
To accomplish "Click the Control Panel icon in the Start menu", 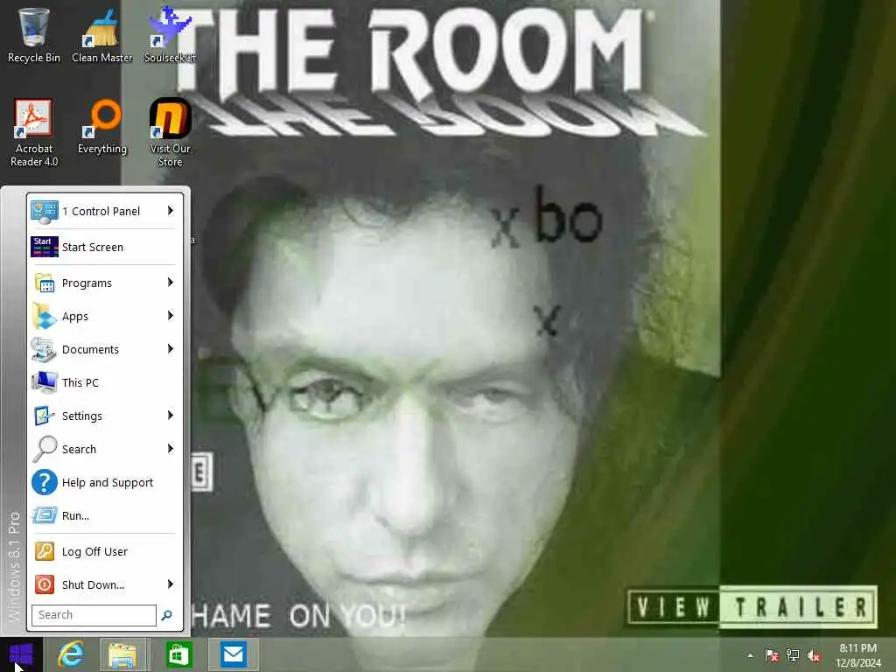I will (x=45, y=212).
